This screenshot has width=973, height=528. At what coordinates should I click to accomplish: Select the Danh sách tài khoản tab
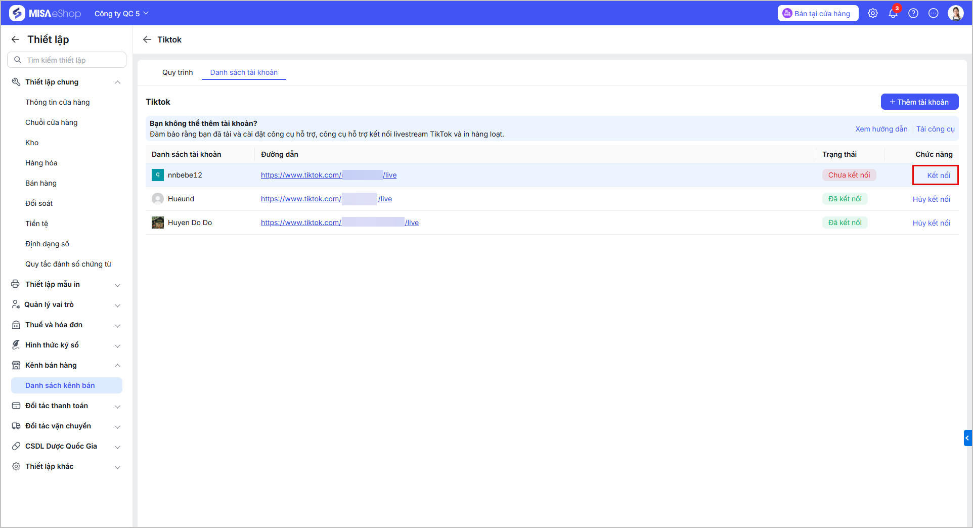point(244,72)
